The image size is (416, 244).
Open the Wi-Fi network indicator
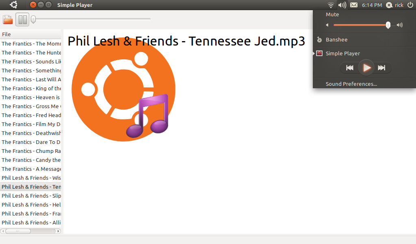point(331,5)
